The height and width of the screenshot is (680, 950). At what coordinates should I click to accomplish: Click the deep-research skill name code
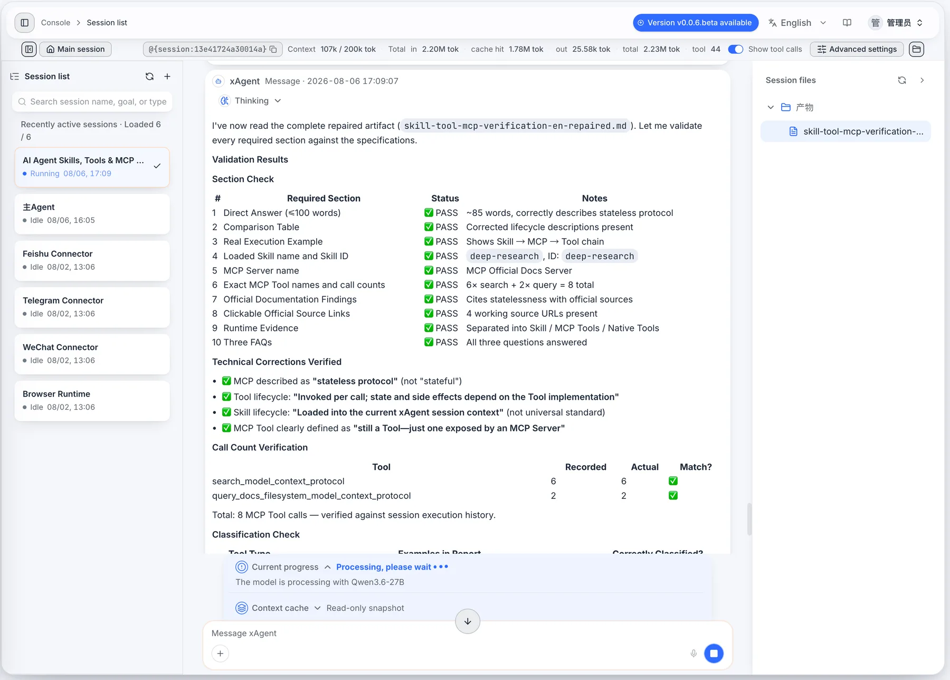coord(504,256)
